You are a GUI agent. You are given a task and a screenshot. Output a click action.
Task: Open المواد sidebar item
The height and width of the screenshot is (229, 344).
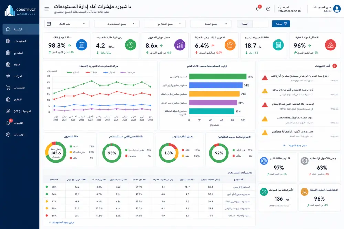click(x=21, y=64)
